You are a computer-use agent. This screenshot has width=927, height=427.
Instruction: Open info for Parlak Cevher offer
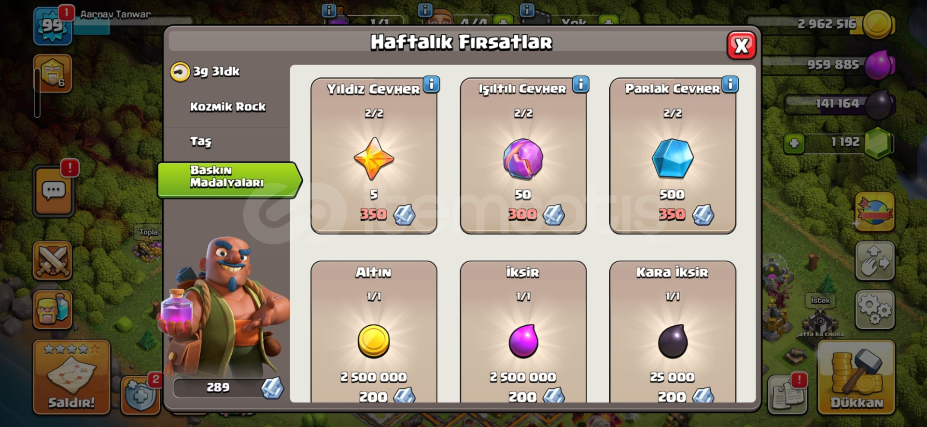(730, 84)
